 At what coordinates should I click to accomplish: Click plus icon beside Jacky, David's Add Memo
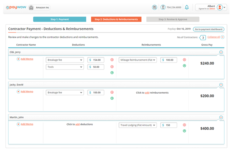click(18, 92)
